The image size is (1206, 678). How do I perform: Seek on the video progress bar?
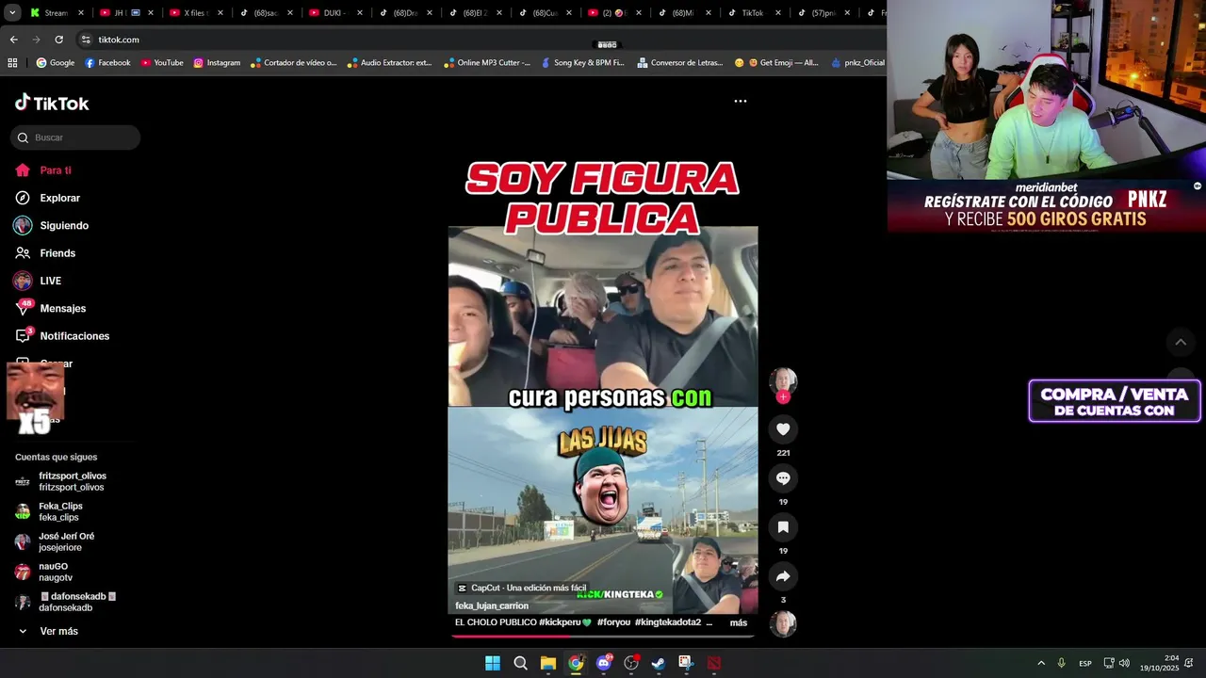(603, 636)
